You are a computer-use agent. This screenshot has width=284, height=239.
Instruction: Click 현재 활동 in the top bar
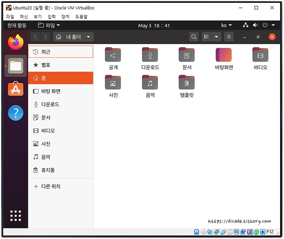pyautogui.click(x=17, y=25)
